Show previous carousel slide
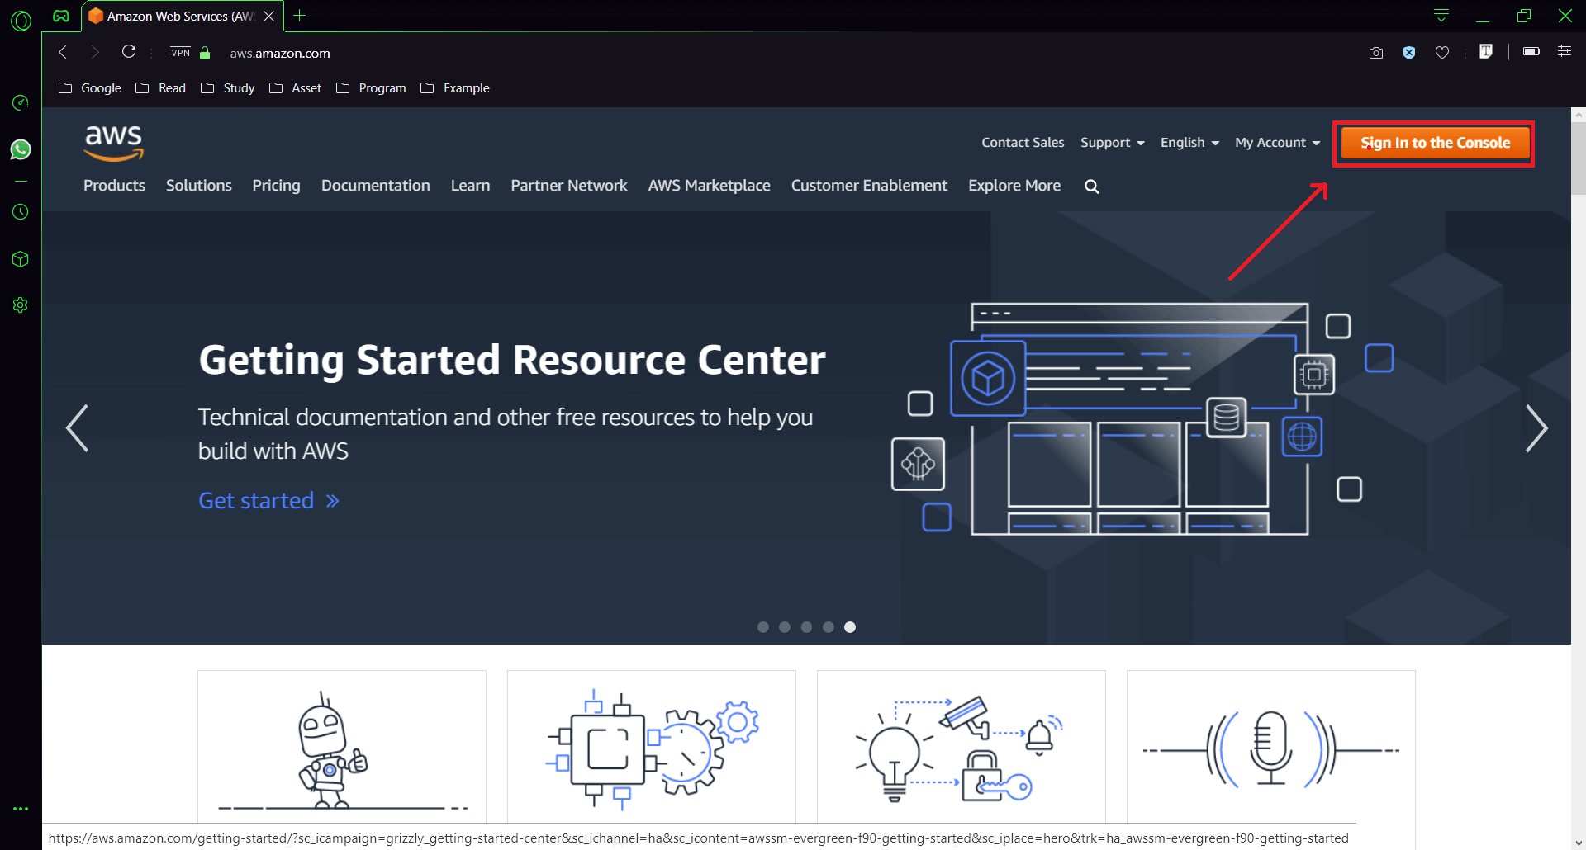 [x=78, y=428]
